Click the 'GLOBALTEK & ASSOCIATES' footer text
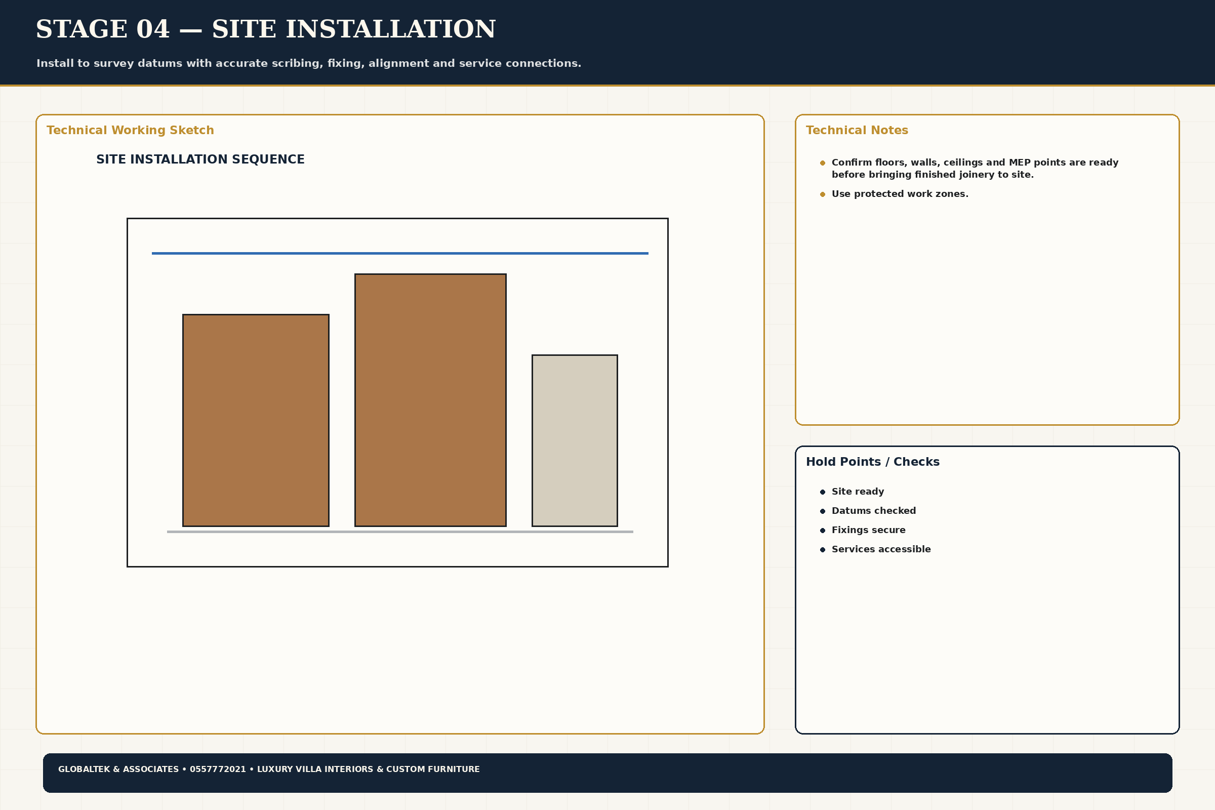Image resolution: width=1215 pixels, height=810 pixels. coord(269,768)
